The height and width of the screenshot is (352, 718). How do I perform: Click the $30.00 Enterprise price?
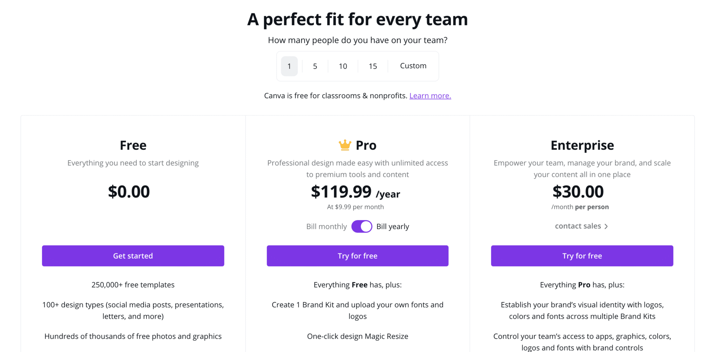pyautogui.click(x=578, y=192)
